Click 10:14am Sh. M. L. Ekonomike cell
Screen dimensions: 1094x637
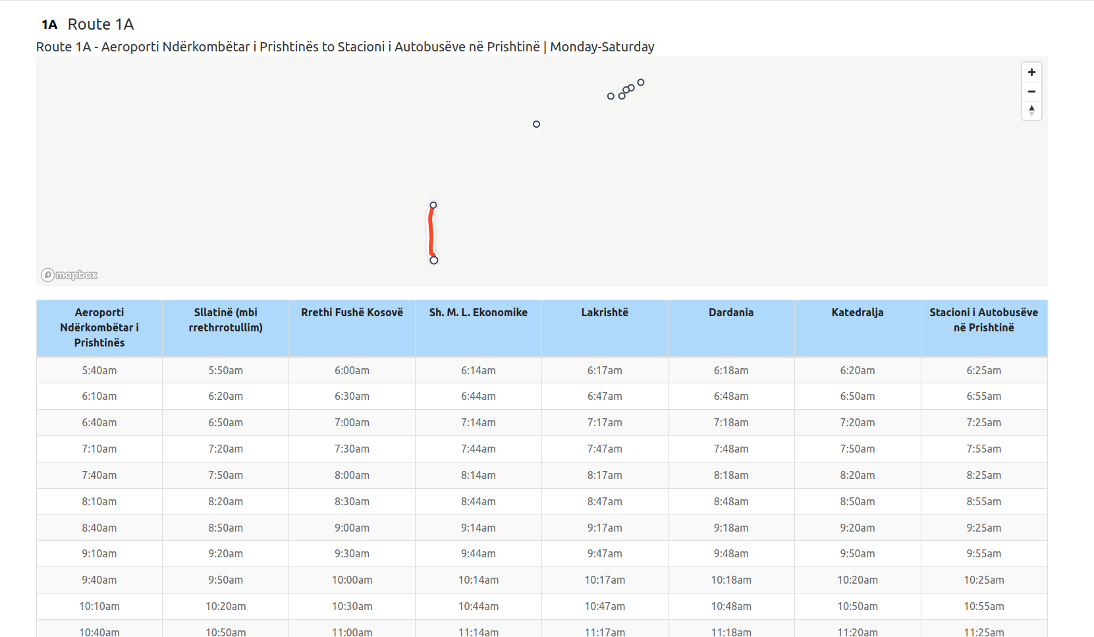coord(479,580)
